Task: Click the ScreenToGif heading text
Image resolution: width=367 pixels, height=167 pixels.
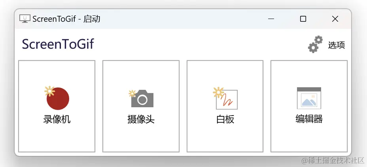Action: click(x=58, y=44)
